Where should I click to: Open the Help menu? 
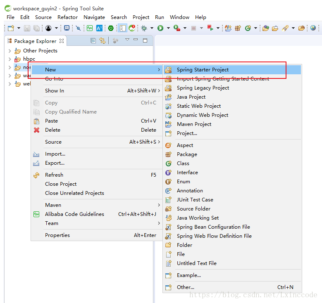point(200,17)
